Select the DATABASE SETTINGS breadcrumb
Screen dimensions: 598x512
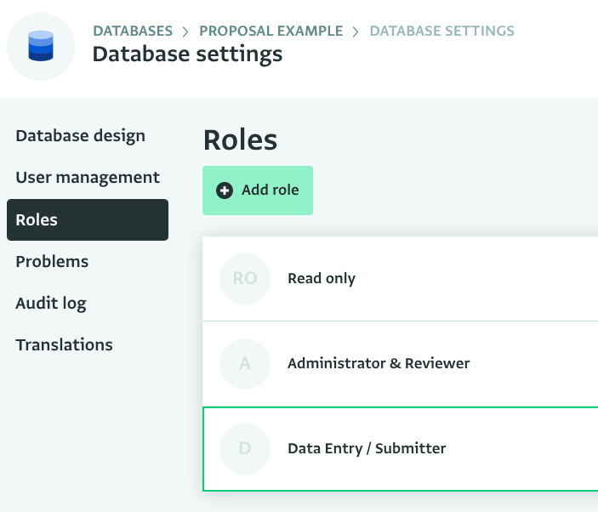[441, 31]
